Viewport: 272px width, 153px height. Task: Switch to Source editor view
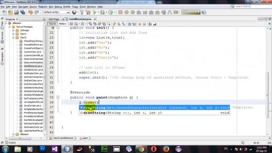(x=52, y=24)
